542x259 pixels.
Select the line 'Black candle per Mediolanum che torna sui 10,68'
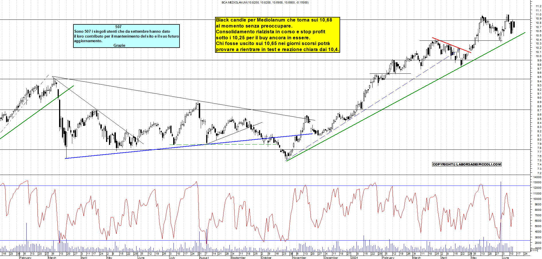click(274, 20)
